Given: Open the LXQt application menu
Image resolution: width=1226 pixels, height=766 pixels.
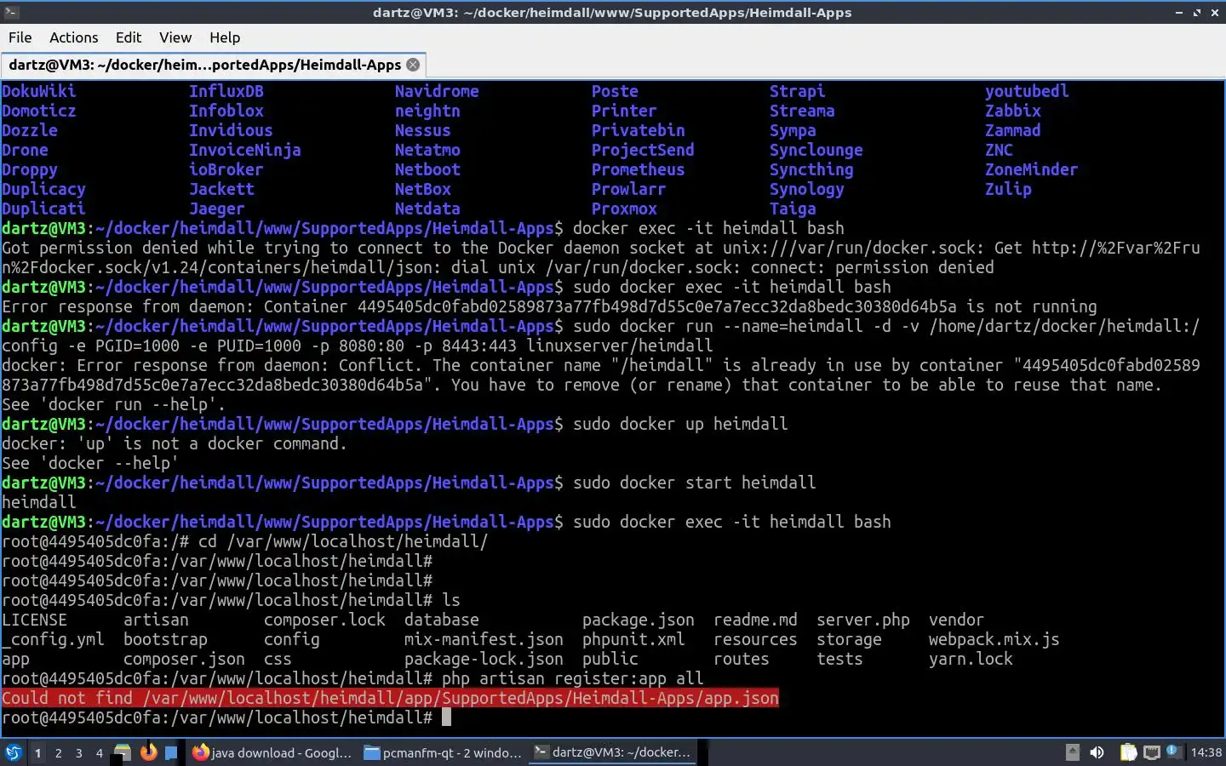Looking at the screenshot, I should coord(14,752).
